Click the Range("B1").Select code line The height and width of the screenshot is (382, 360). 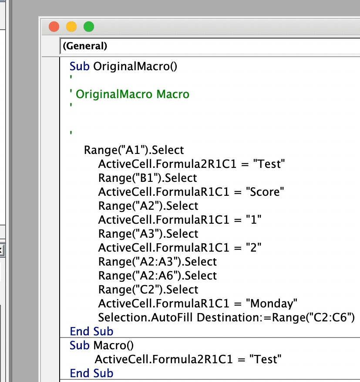click(x=148, y=178)
